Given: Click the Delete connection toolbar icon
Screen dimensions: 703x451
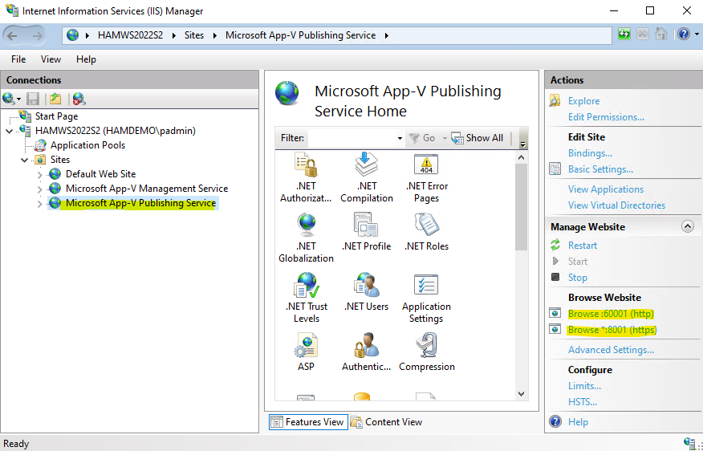Looking at the screenshot, I should coord(79,99).
